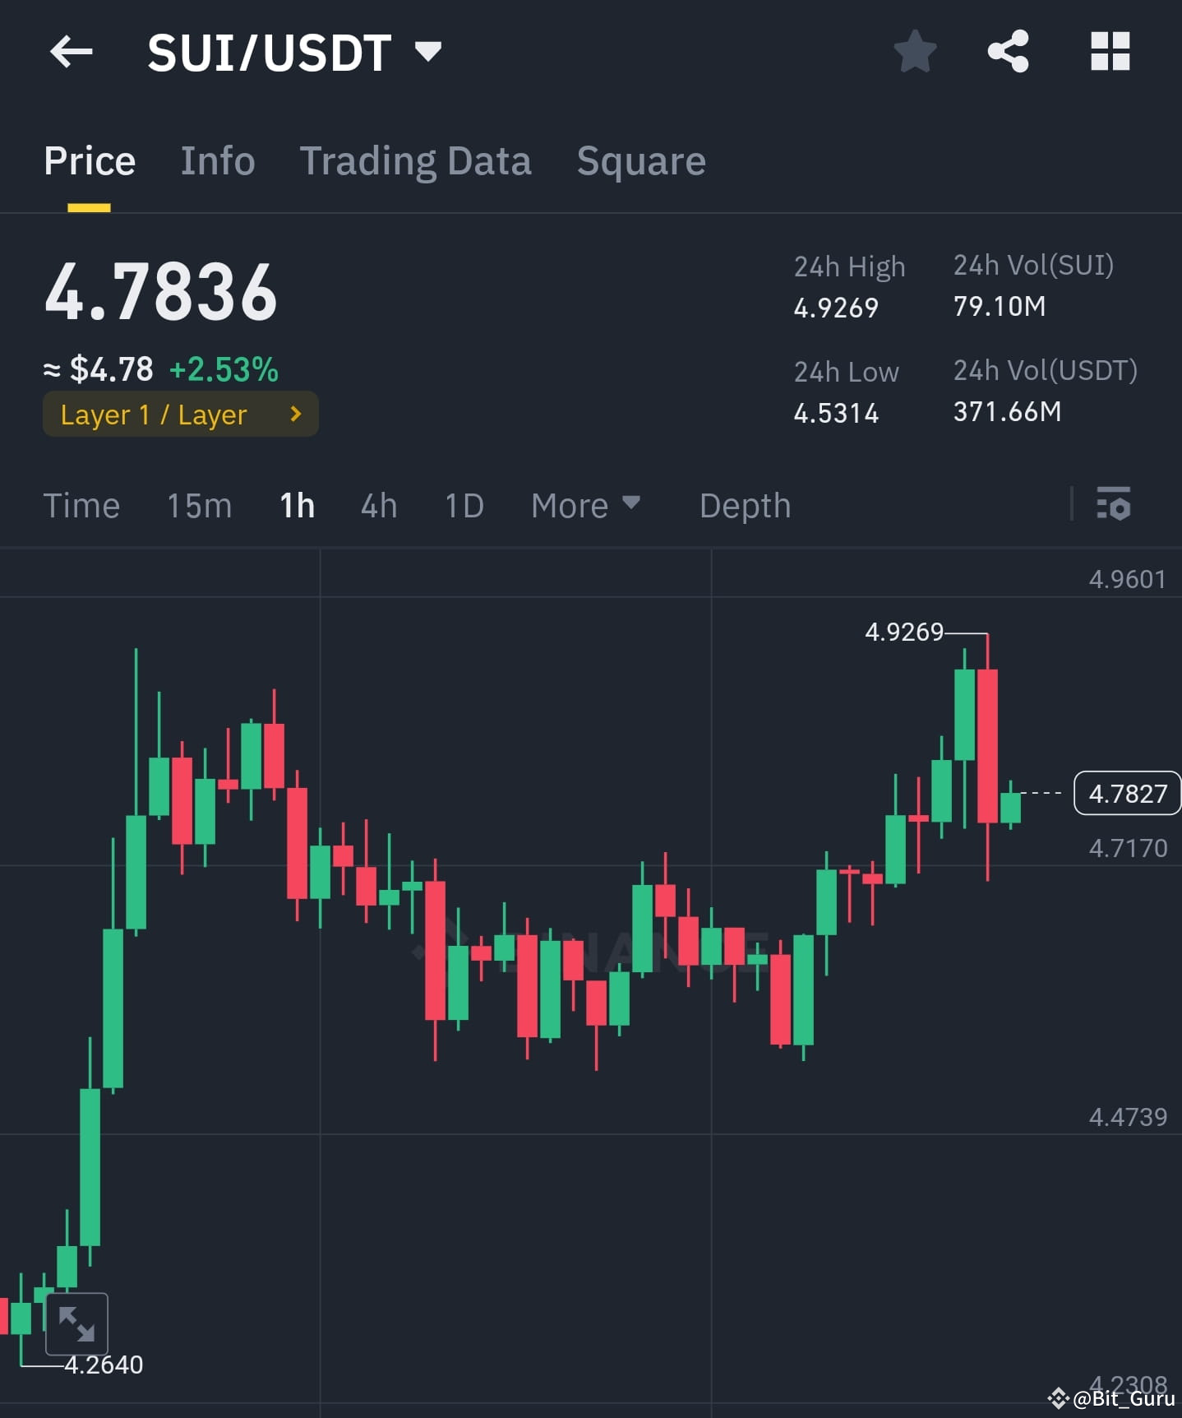View the Square tab
Screen dimensions: 1182x1418
(641, 161)
